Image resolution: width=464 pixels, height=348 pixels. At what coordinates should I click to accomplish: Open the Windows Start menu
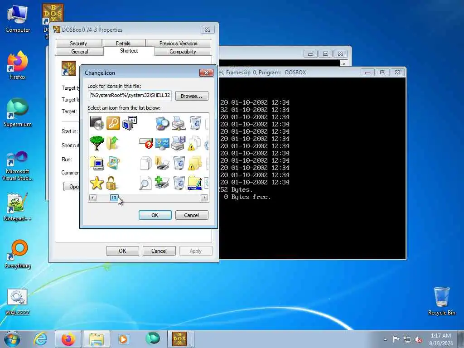pos(12,339)
